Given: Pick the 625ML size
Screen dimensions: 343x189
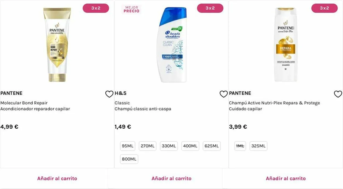Looking at the screenshot, I should 212,146.
